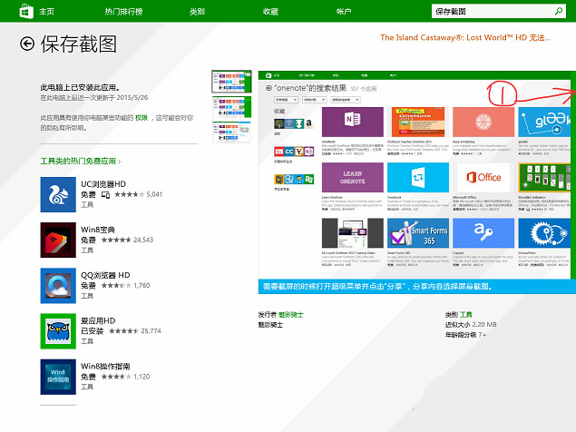Viewport: 576px width, 432px height.
Task: Open the QQ浏览器 HD app icon
Action: 58,286
